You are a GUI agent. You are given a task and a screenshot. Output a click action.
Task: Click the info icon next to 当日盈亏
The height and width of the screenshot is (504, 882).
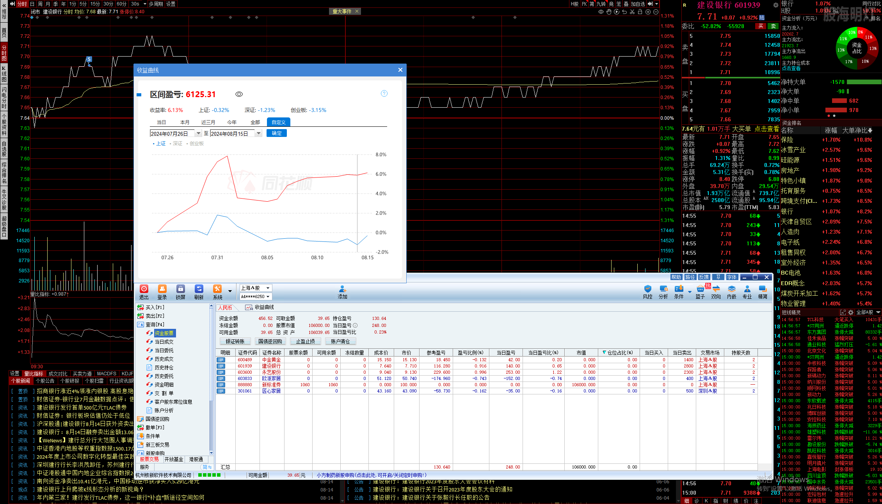click(355, 325)
